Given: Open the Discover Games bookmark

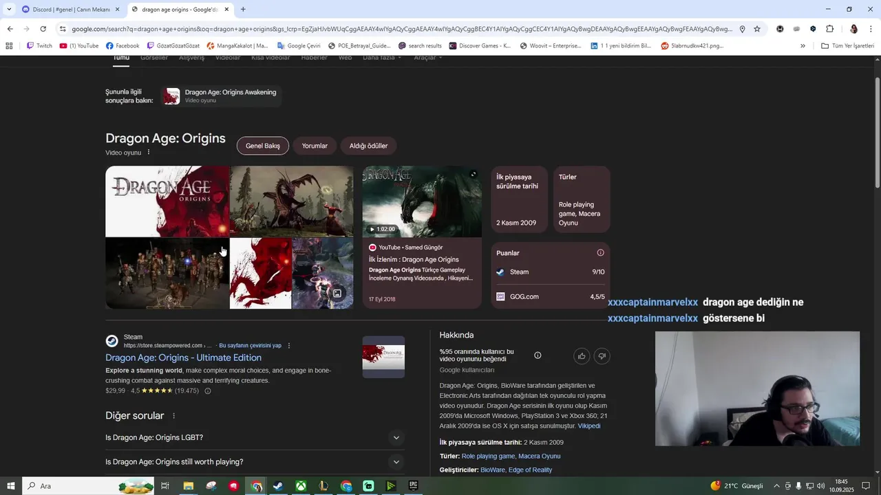Looking at the screenshot, I should click(480, 46).
